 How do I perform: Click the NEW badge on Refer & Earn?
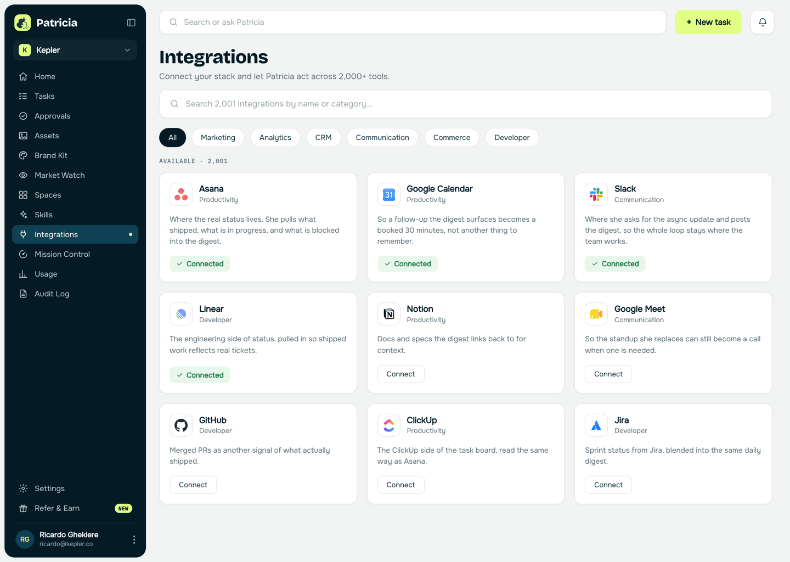tap(123, 508)
